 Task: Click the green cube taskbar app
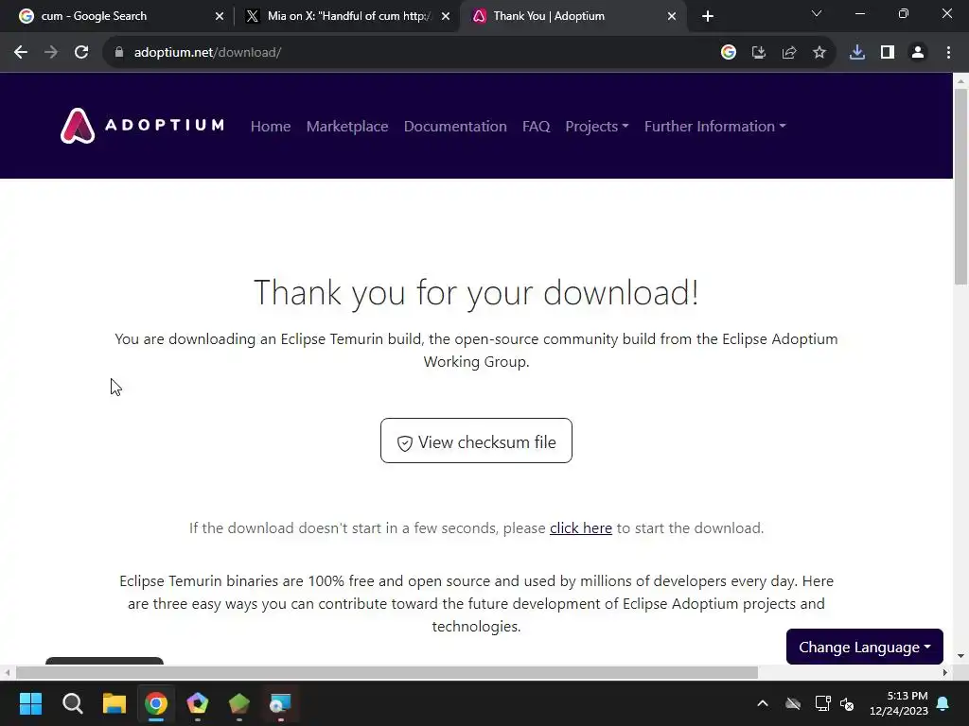coord(239,703)
